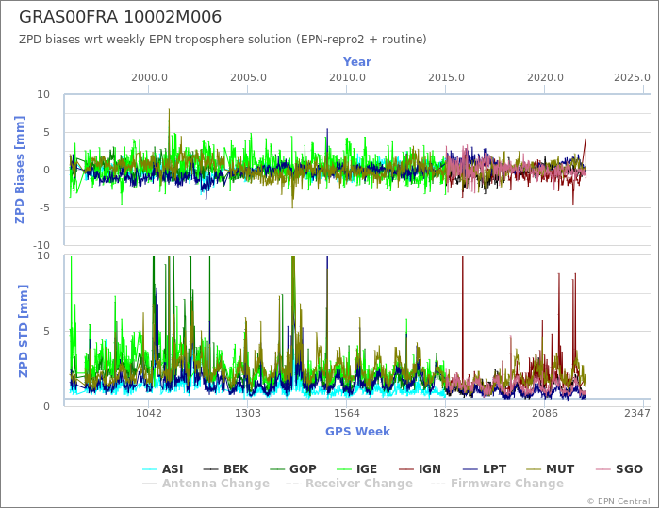Viewport: 660px width, 509px height.
Task: Click the ZPD STD [mm] axis label
Action: [x=24, y=331]
